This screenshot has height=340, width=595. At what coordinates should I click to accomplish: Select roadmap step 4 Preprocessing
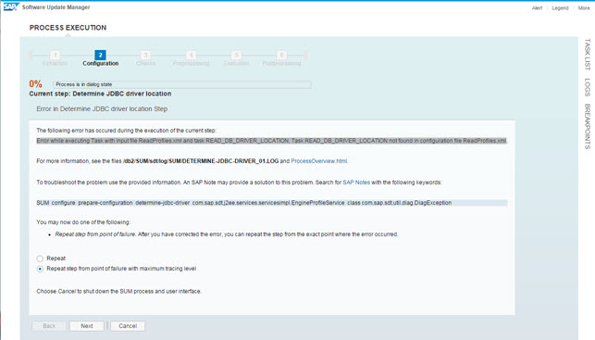(191, 58)
